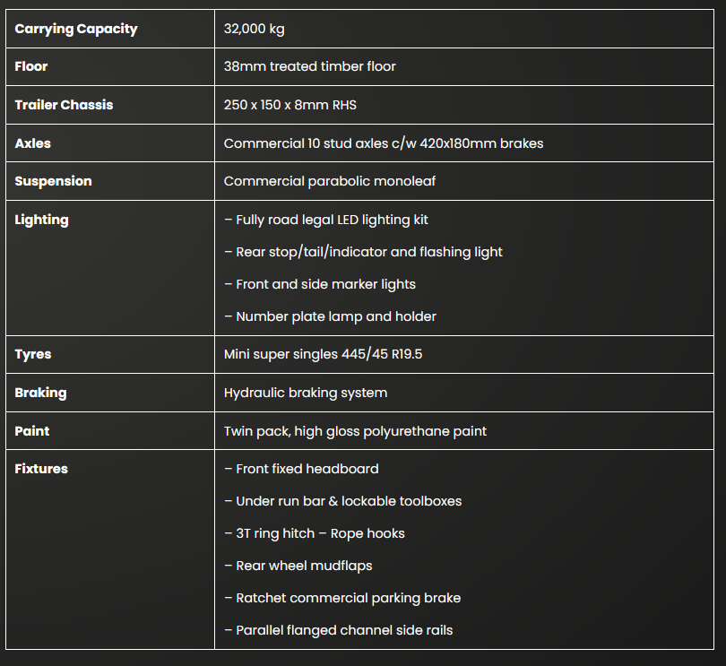
Task: Select the Paint row heading
Action: tap(31, 431)
